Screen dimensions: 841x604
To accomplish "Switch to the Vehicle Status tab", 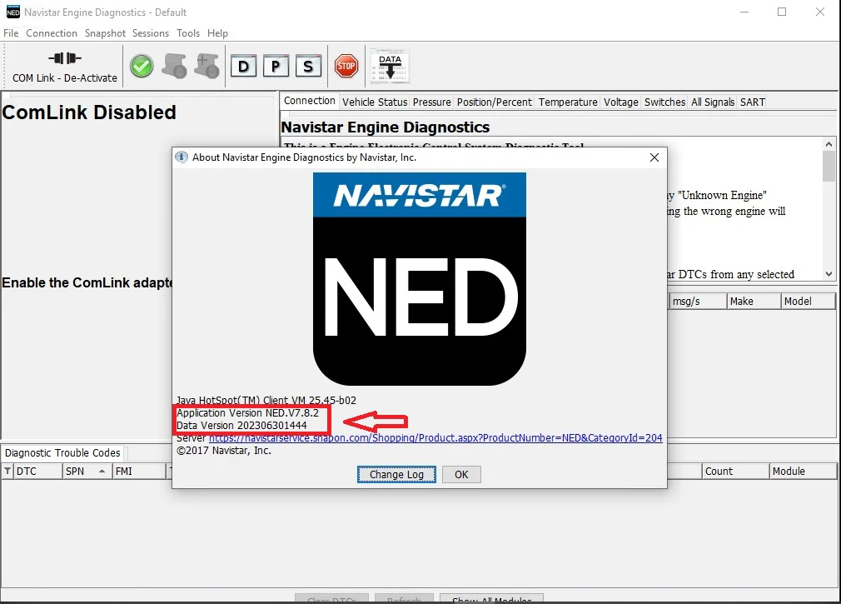I will pos(375,102).
